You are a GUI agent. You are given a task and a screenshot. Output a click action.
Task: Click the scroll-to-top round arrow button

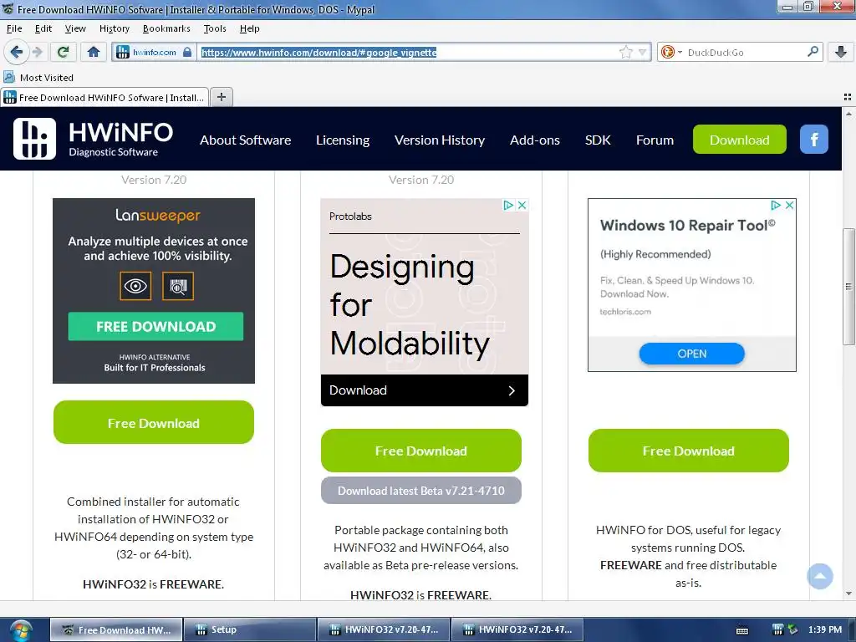pos(820,576)
